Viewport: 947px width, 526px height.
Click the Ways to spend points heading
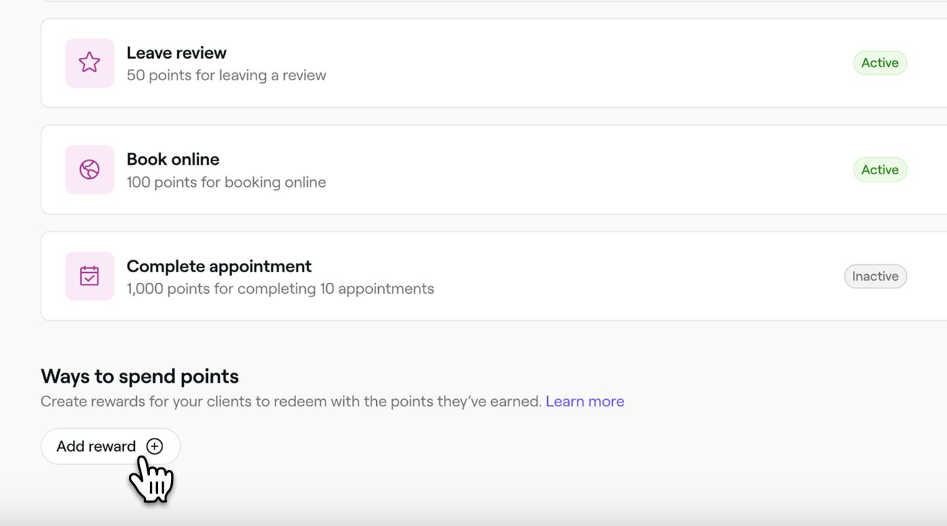coord(139,377)
